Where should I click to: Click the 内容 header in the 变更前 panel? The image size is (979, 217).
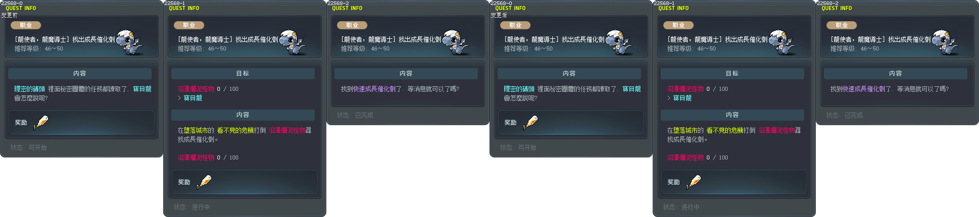click(x=80, y=74)
